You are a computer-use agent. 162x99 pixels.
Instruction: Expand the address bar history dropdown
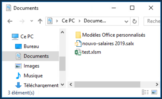[126, 21]
